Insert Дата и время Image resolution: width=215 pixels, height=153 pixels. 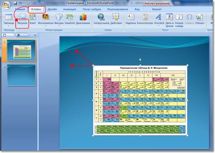[170, 20]
